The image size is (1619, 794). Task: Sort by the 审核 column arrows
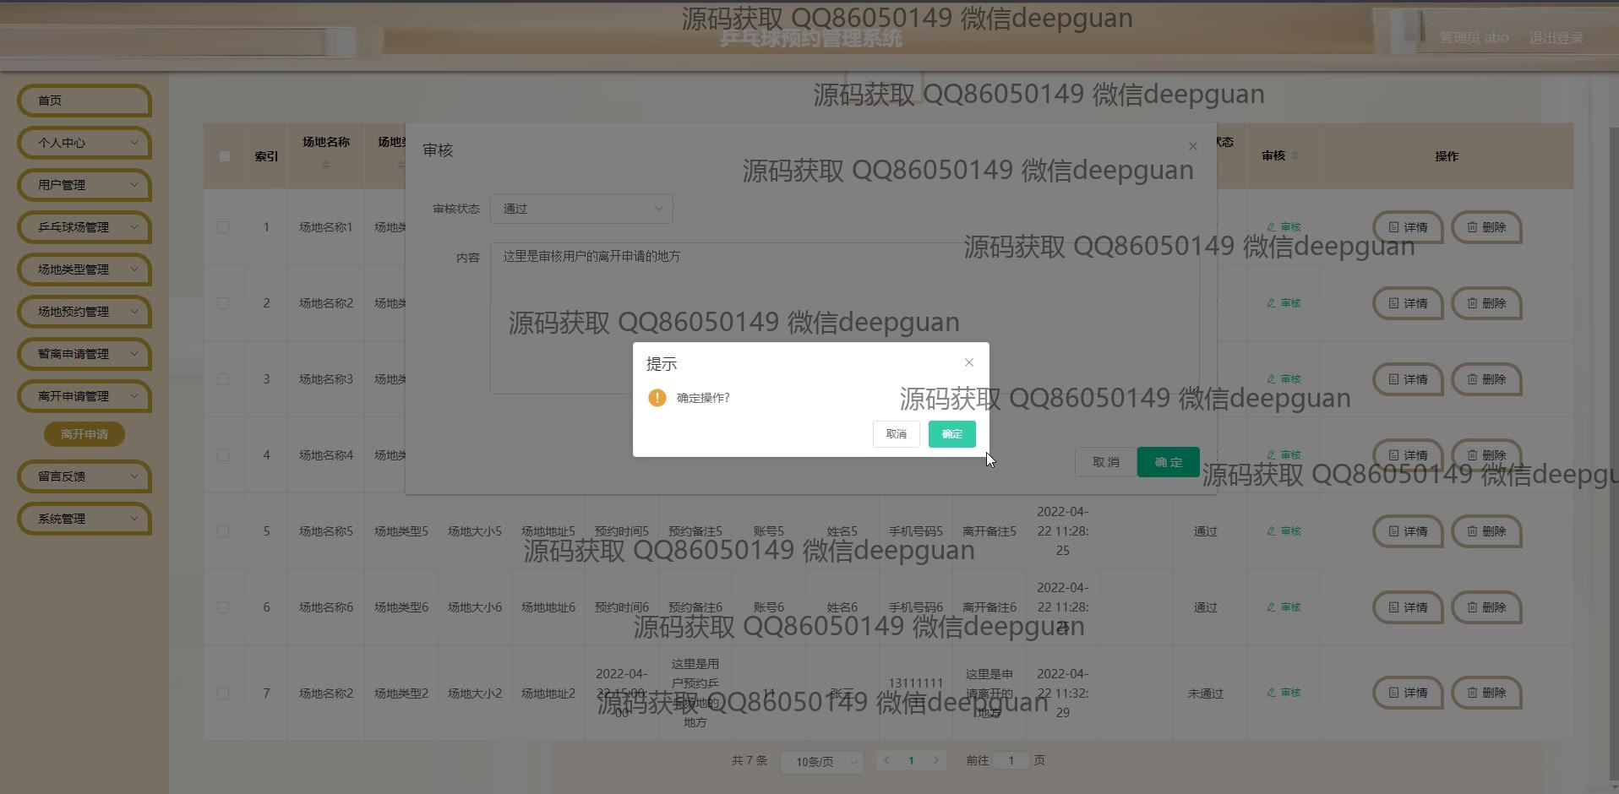click(x=1296, y=155)
